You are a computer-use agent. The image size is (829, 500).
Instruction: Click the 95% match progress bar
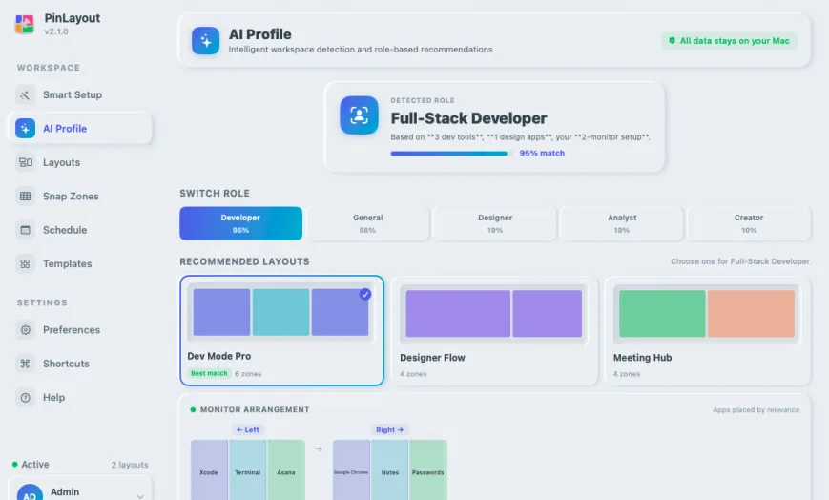pos(451,154)
